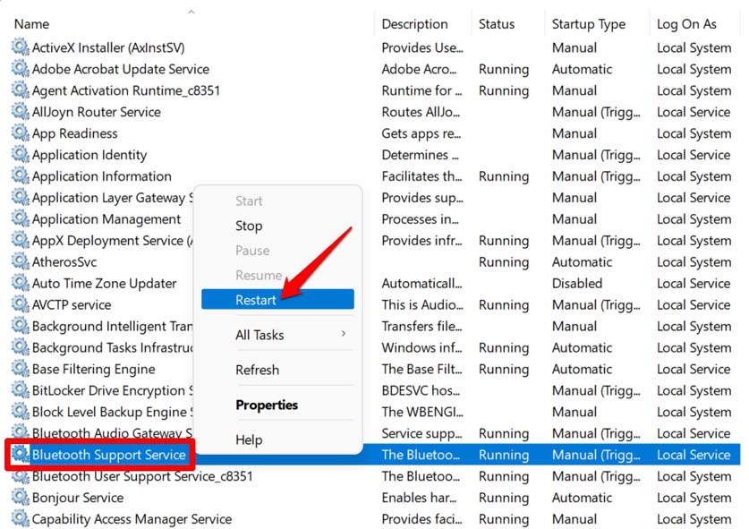Click the Bluetooth Support Service gear icon
The image size is (749, 529).
pos(20,455)
